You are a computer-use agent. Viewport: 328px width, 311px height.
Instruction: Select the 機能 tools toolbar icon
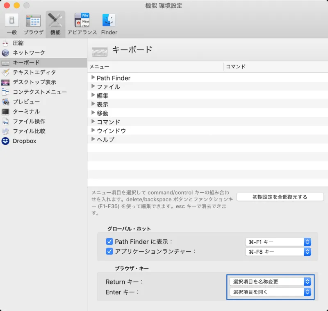click(55, 20)
